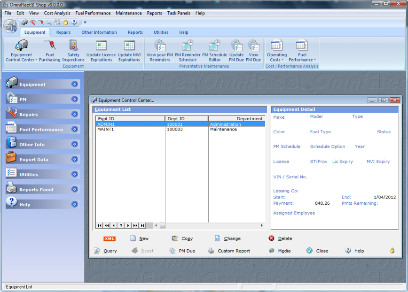Expand the Equipment sidebar panel chevron

click(x=75, y=84)
